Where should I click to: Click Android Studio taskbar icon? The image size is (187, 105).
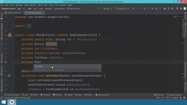[12, 102]
